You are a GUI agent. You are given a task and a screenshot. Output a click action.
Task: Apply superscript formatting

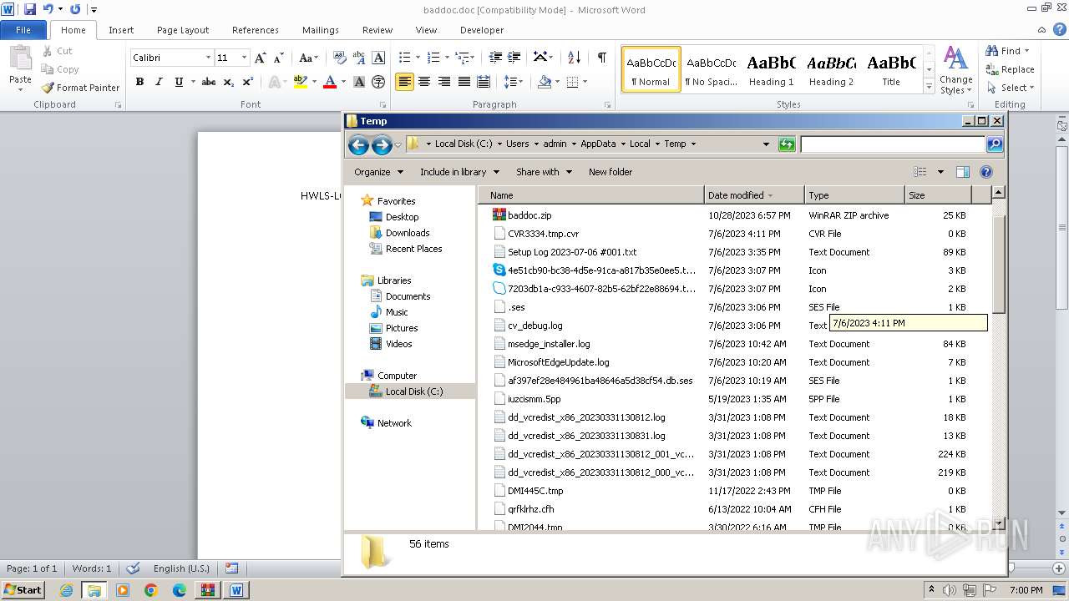click(248, 82)
